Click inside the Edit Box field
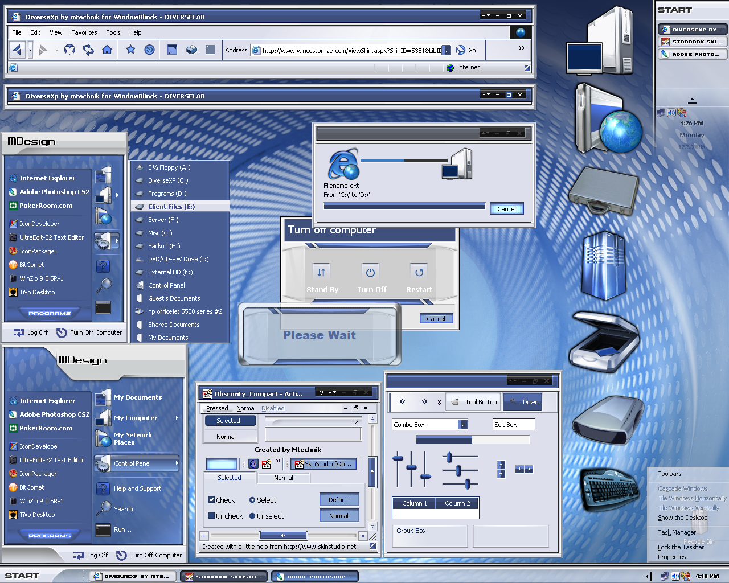729x583 pixels. pyautogui.click(x=514, y=425)
